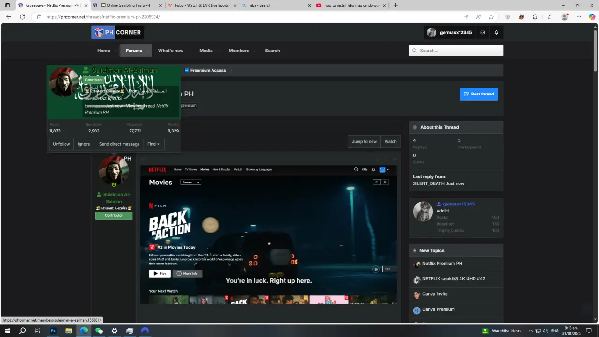Open the notification center icon
Viewport: 599px width, 337px height.
[589, 330]
